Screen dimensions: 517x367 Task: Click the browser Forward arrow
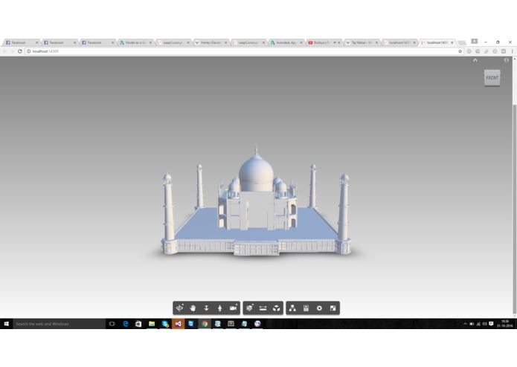coord(12,51)
